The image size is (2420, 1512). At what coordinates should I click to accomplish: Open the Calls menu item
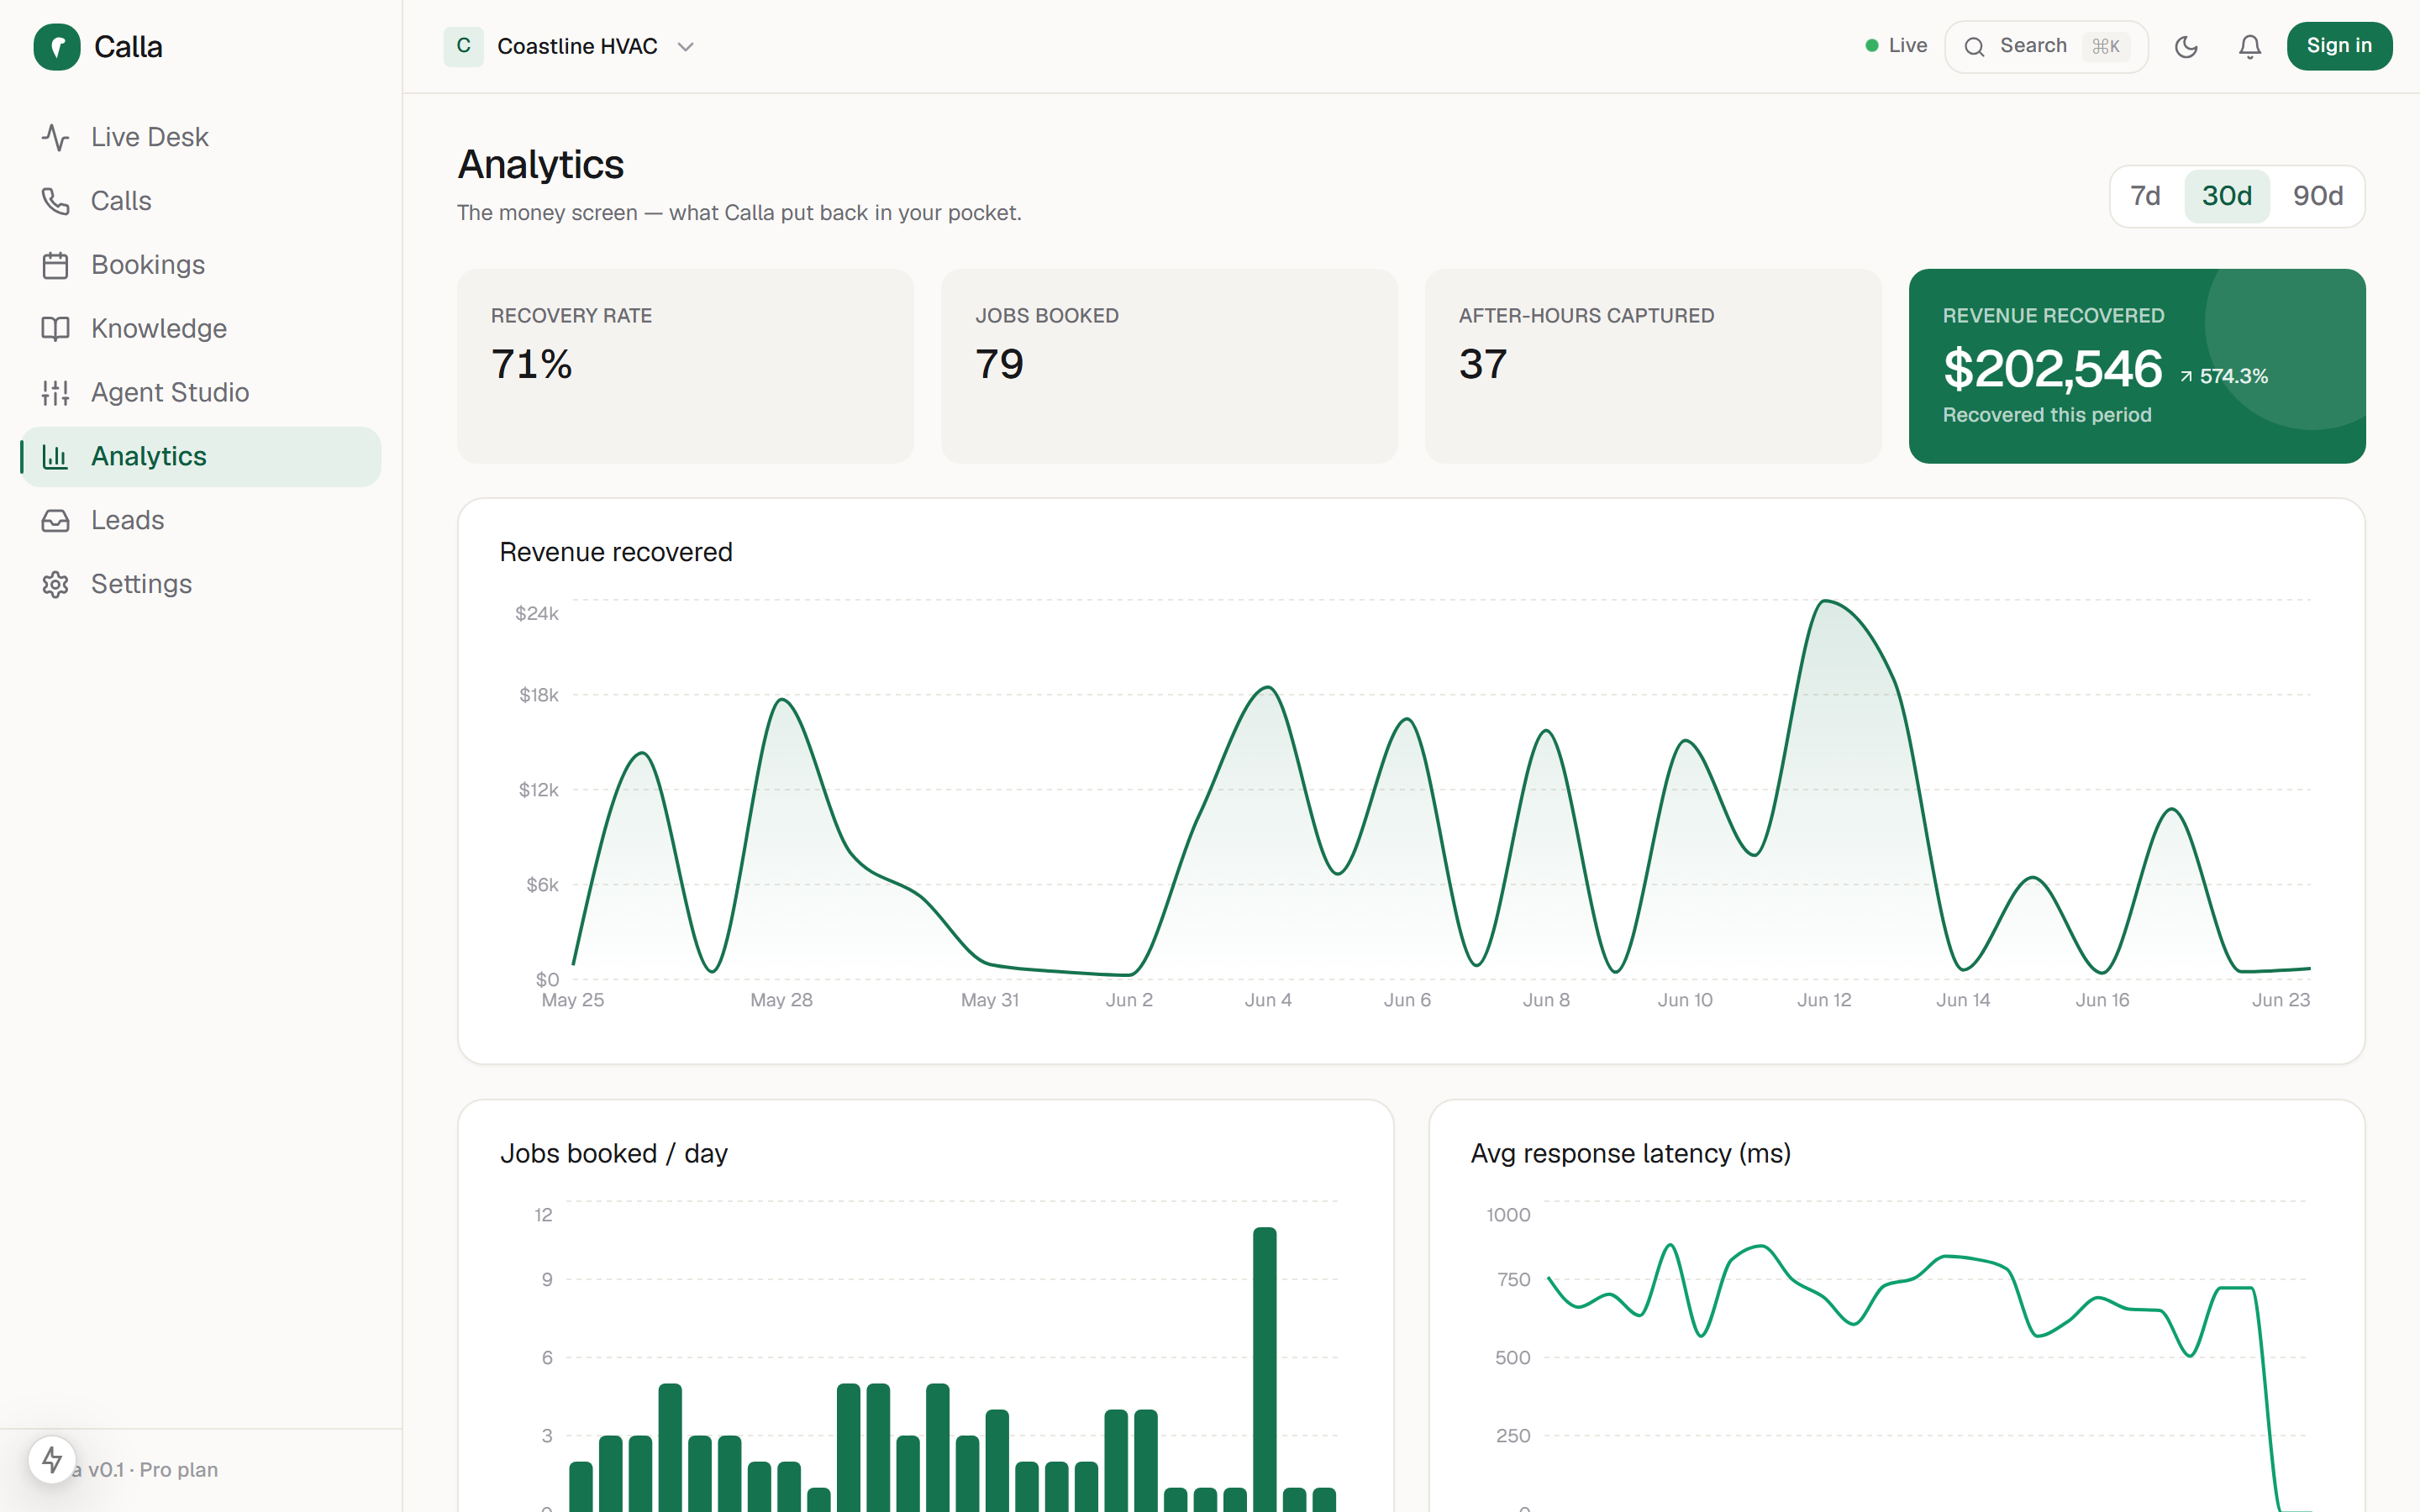(201, 201)
